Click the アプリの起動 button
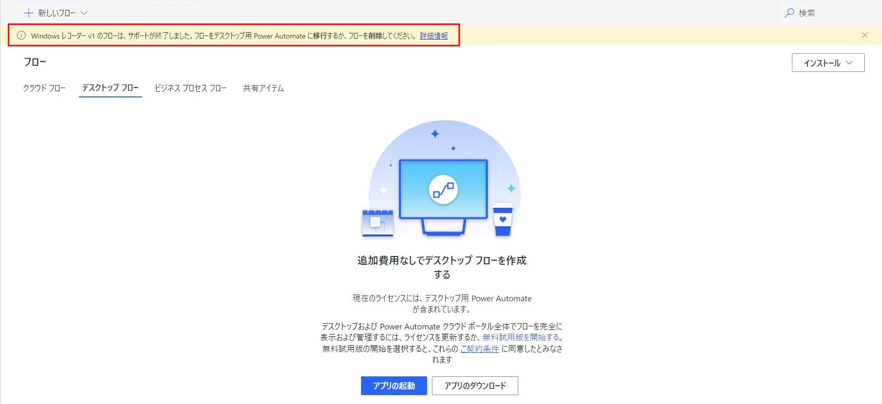Viewport: 882px width, 404px height. [x=394, y=386]
